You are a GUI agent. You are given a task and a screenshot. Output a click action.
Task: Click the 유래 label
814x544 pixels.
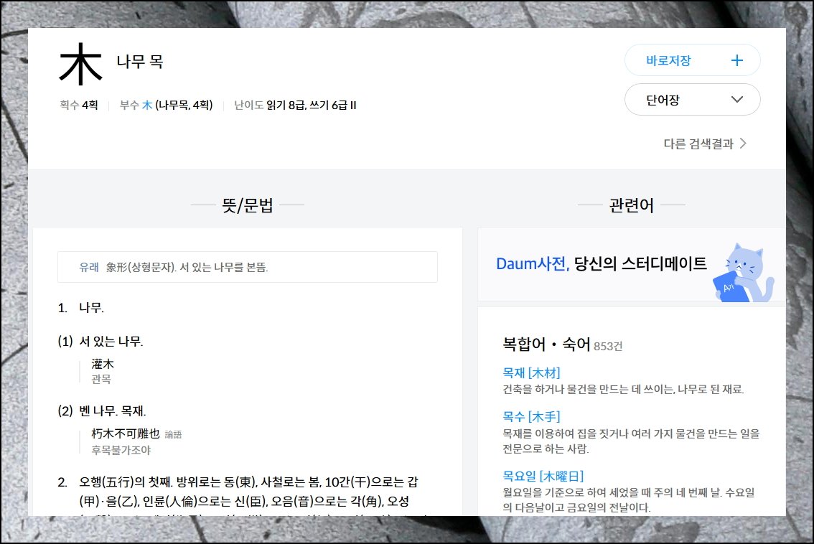pos(89,267)
